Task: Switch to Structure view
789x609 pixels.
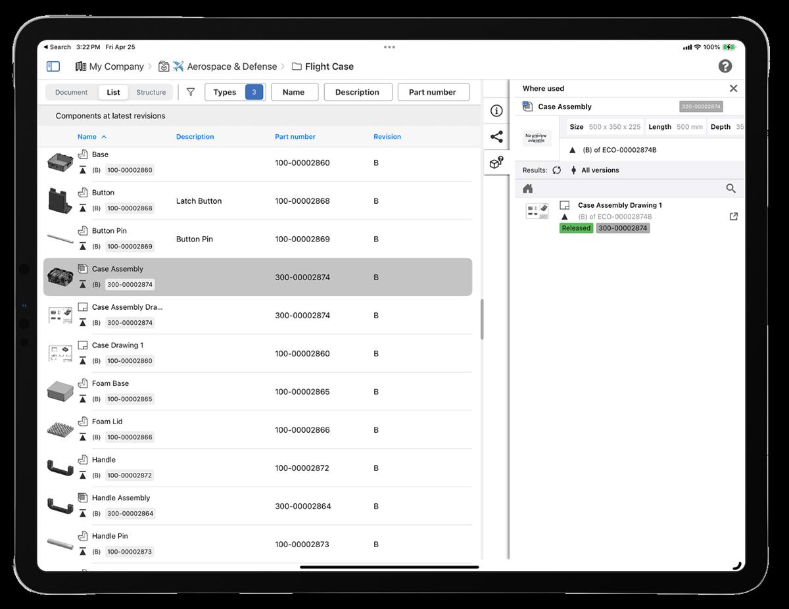Action: point(151,93)
